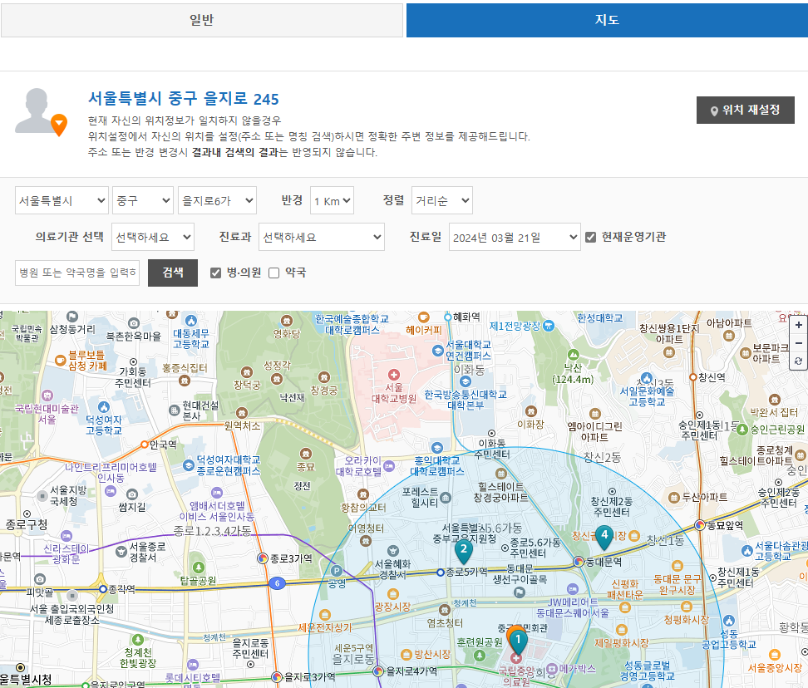The width and height of the screenshot is (808, 688).
Task: Open the address link 서울특별시 중구 을지로 245
Action: pyautogui.click(x=184, y=98)
